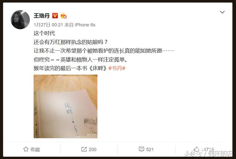Viewport: 236px width, 159px height.
Task: Open the #书丹# hashtag topic
Action: [117, 68]
